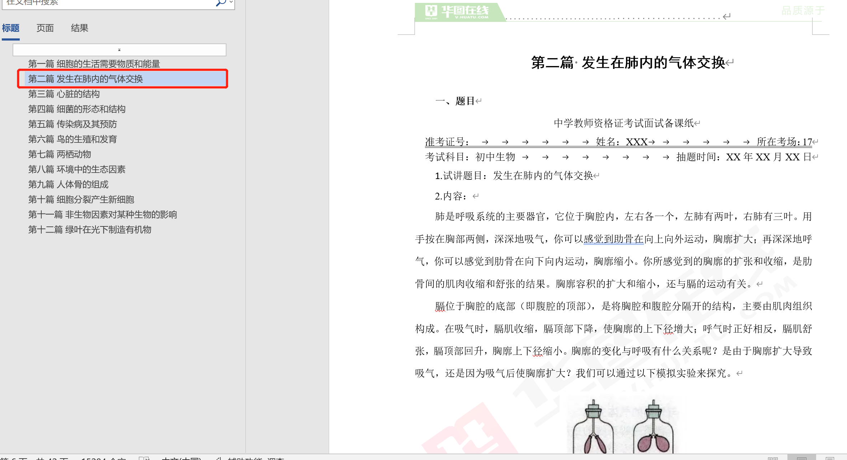Jump to 第九篇 人体骨的组成
Viewport: 847px width, 460px height.
tap(68, 184)
